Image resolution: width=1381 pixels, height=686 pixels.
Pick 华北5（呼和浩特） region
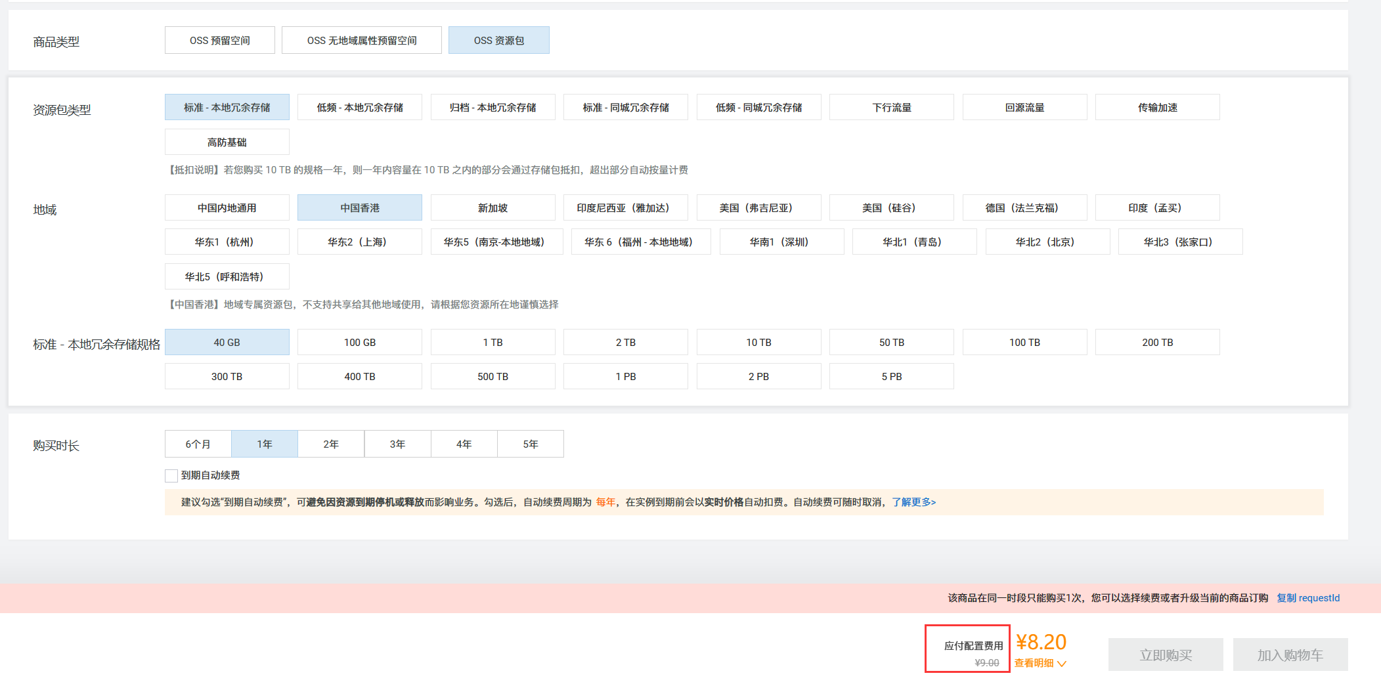[227, 276]
